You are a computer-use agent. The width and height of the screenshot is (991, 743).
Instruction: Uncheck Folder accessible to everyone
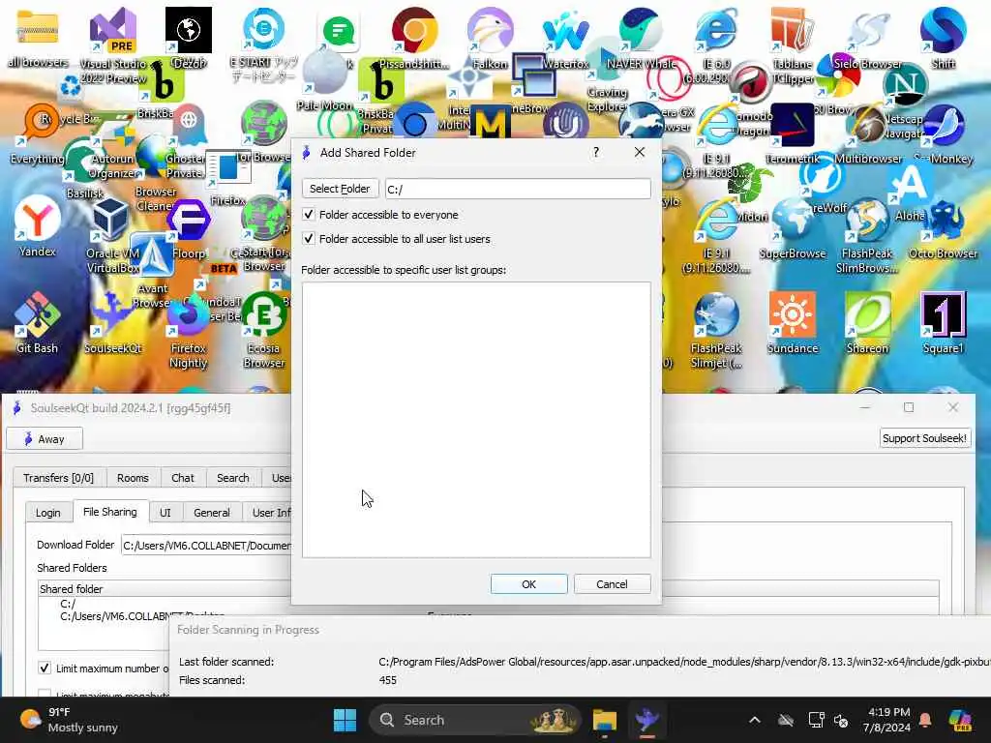click(x=309, y=215)
